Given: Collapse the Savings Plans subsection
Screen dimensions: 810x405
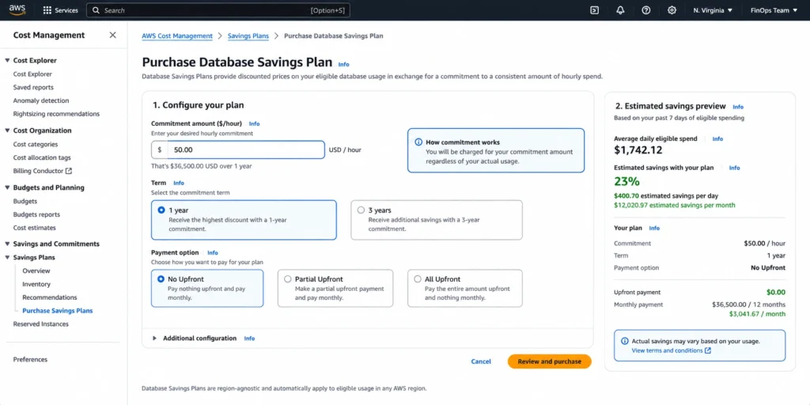Looking at the screenshot, I should pyautogui.click(x=7, y=257).
